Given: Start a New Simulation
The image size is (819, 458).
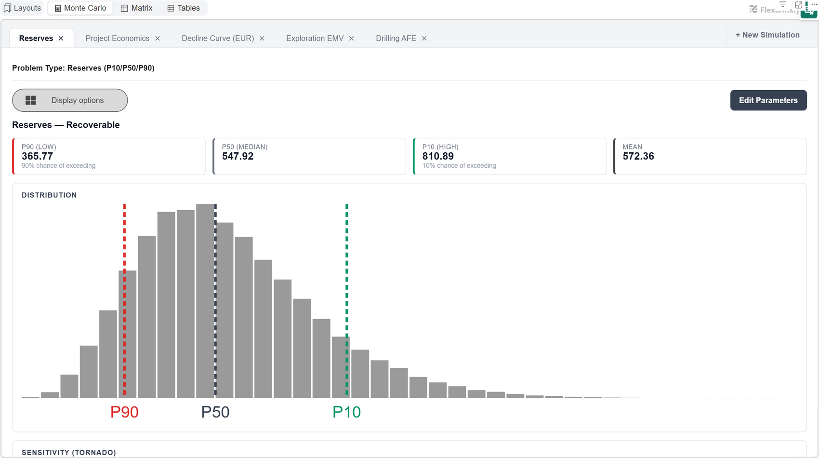Looking at the screenshot, I should [767, 35].
